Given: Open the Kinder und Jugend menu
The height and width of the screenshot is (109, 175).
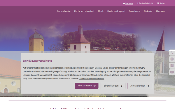Looking at the screenshot, I should point(116,11).
